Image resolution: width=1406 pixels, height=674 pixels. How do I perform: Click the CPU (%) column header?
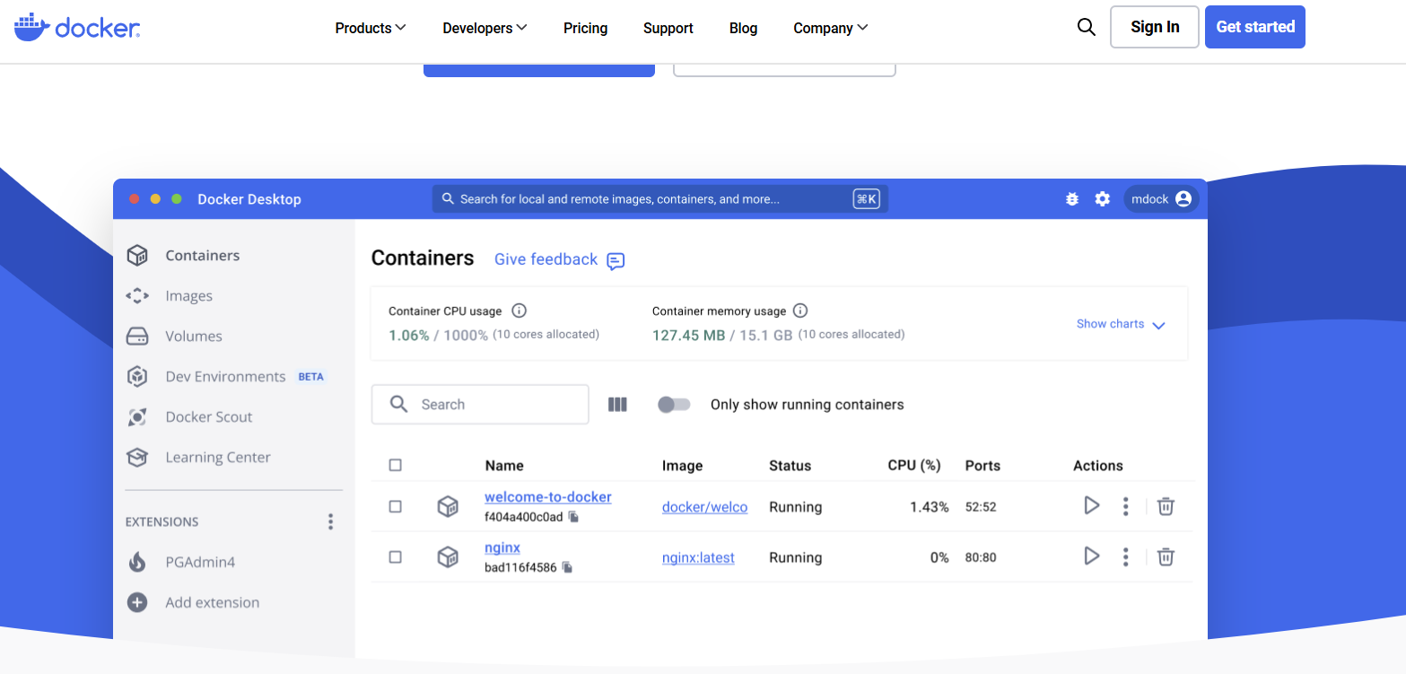914,466
